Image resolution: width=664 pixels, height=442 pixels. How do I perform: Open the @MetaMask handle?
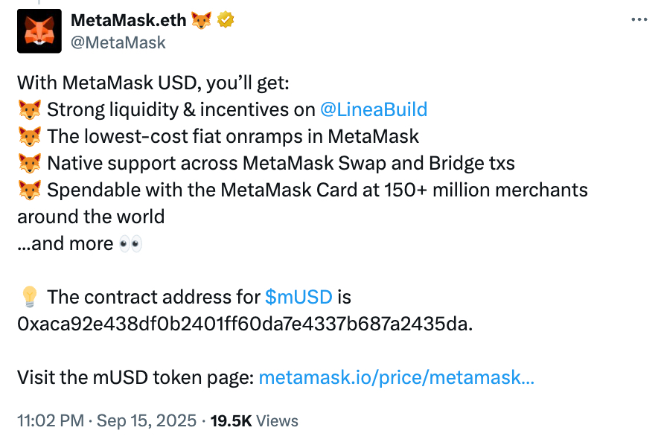point(118,42)
